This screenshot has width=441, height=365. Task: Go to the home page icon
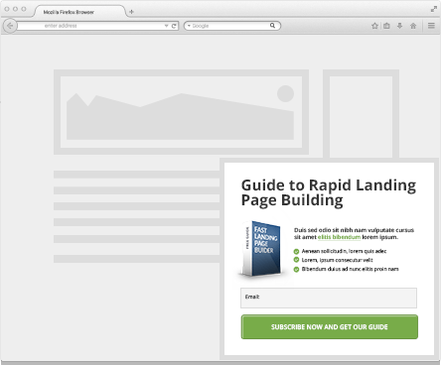tap(413, 26)
